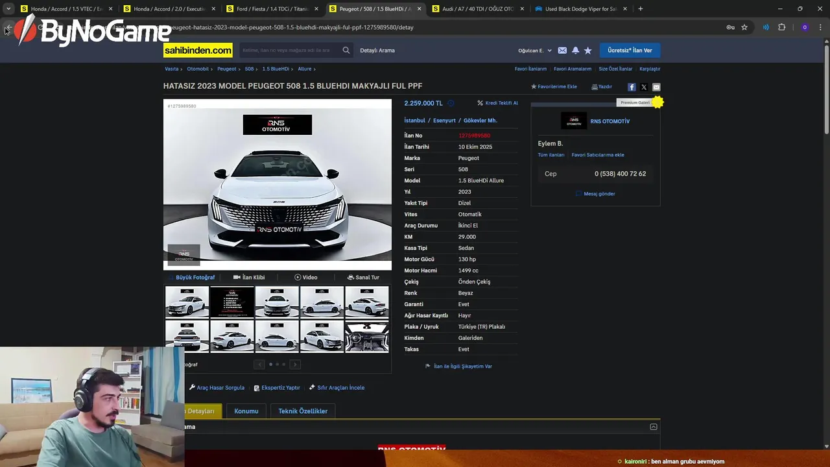Open the Oğulcan E. account dropdown
The height and width of the screenshot is (467, 830).
[535, 51]
